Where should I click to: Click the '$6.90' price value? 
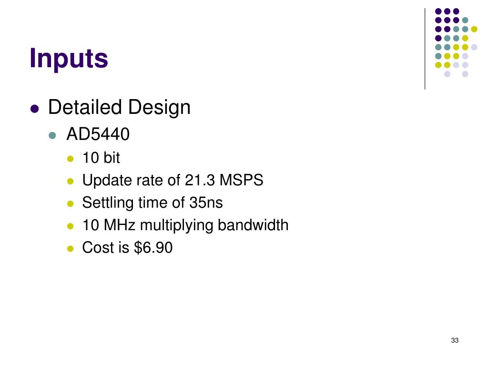153,248
